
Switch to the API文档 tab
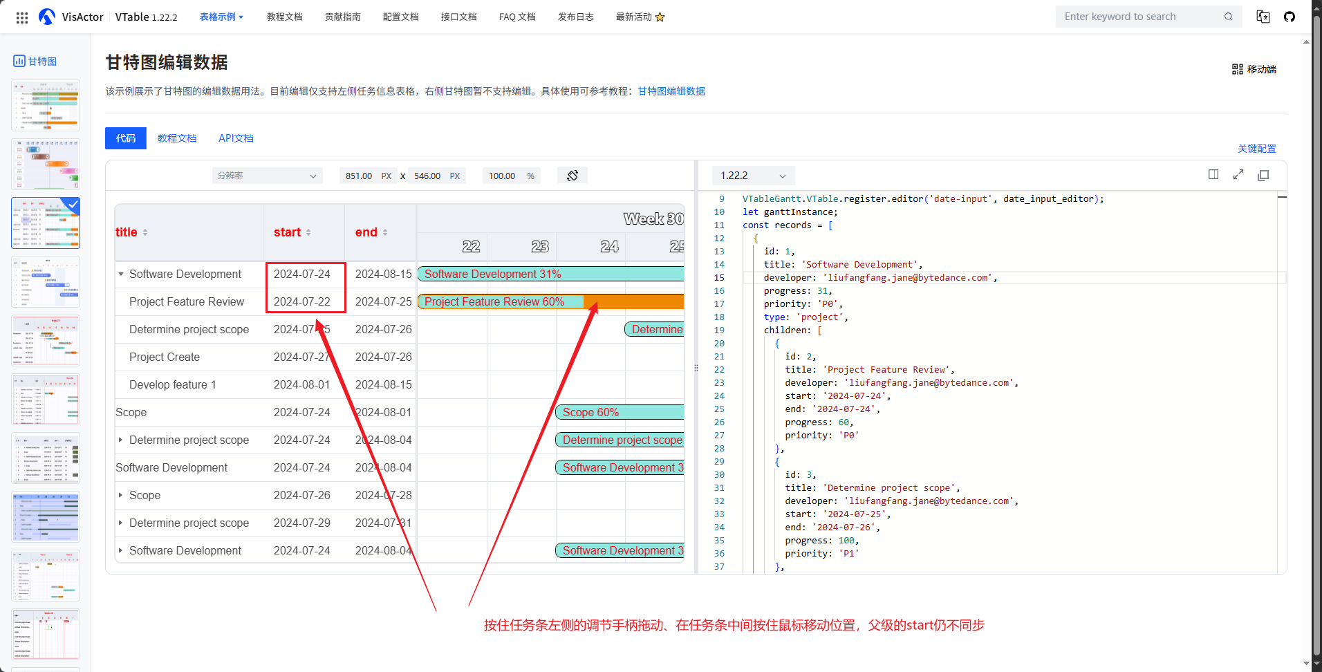[236, 138]
